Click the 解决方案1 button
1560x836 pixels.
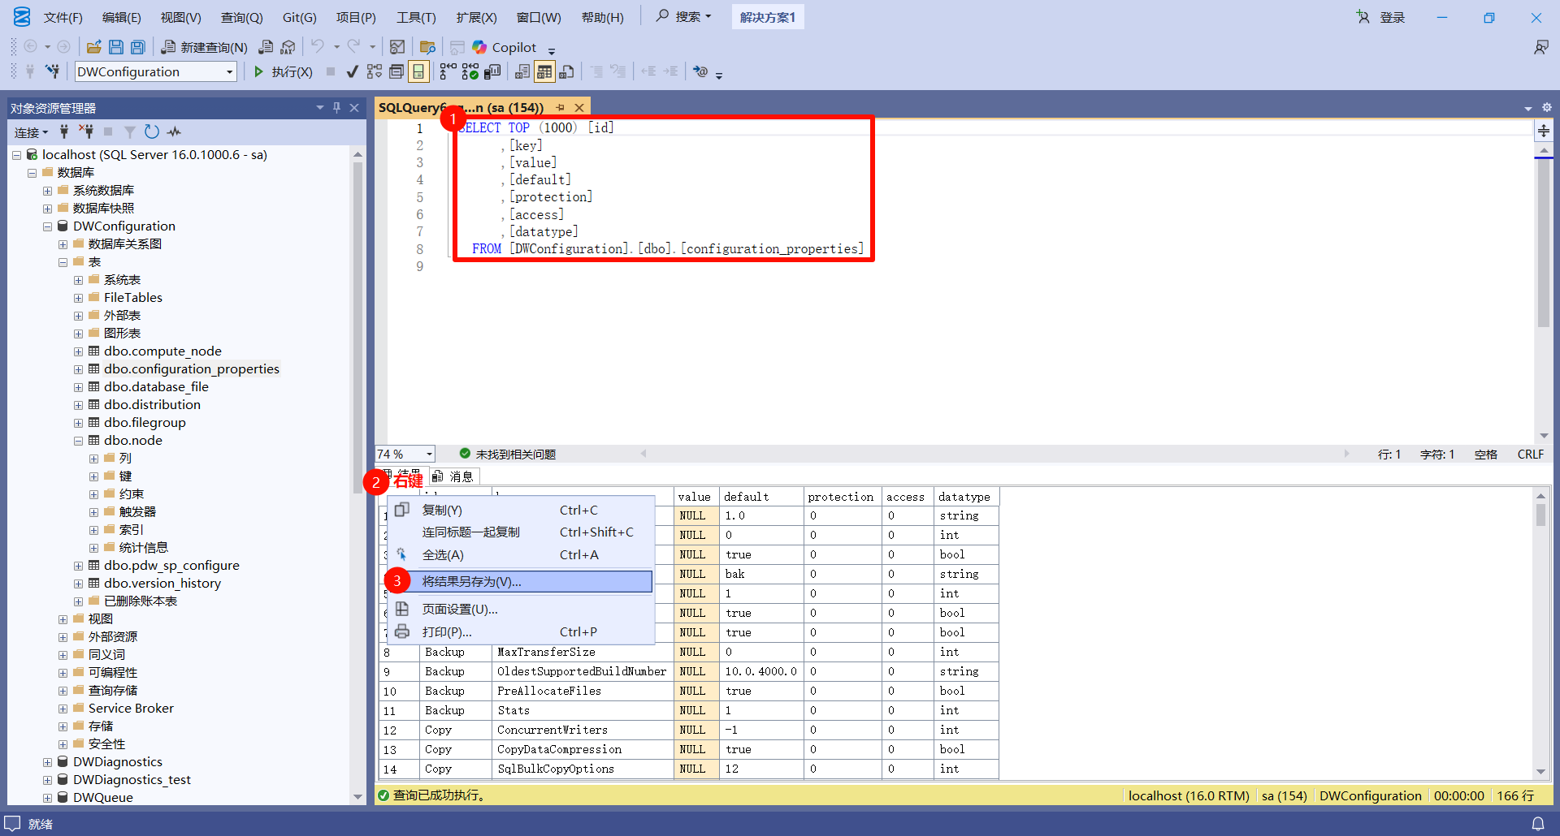[x=768, y=17]
